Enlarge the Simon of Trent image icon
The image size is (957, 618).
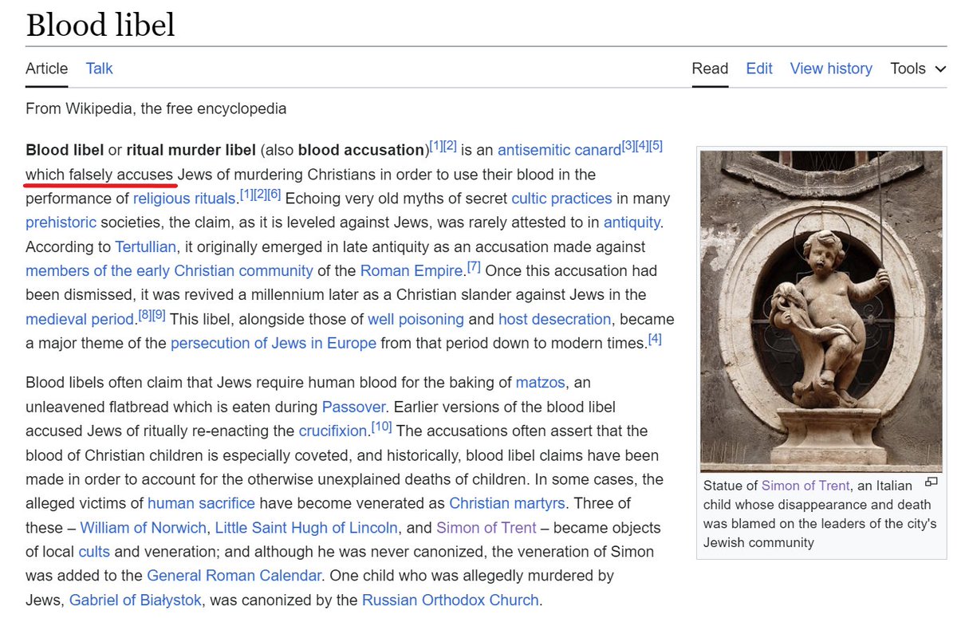tap(930, 482)
